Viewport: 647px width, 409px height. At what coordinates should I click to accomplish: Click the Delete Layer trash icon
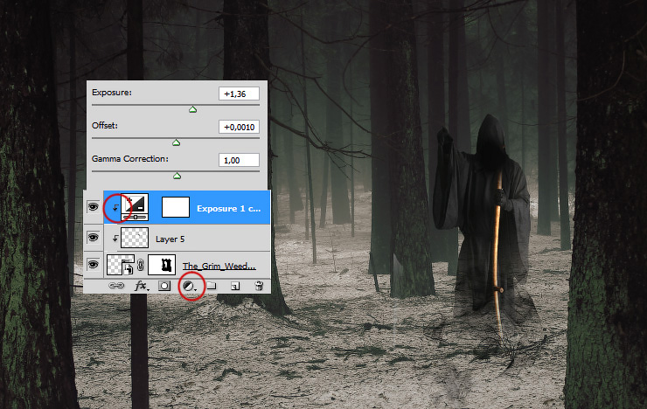click(259, 286)
